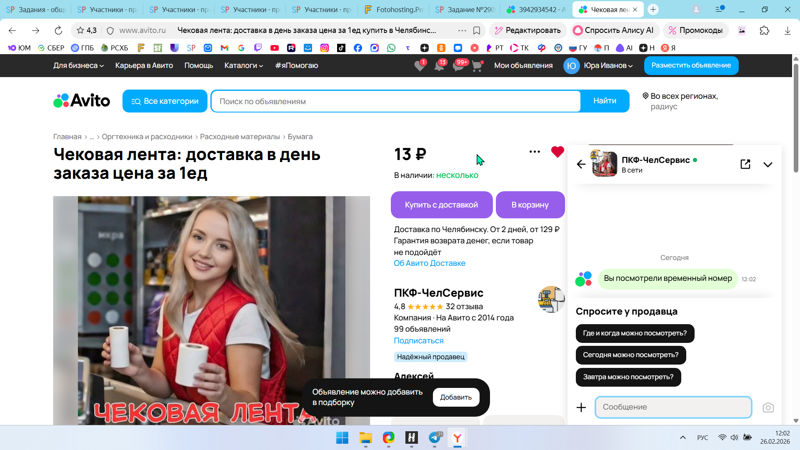800x450 pixels.
Task: Switch to the Fotohosting browser tab
Action: click(393, 10)
